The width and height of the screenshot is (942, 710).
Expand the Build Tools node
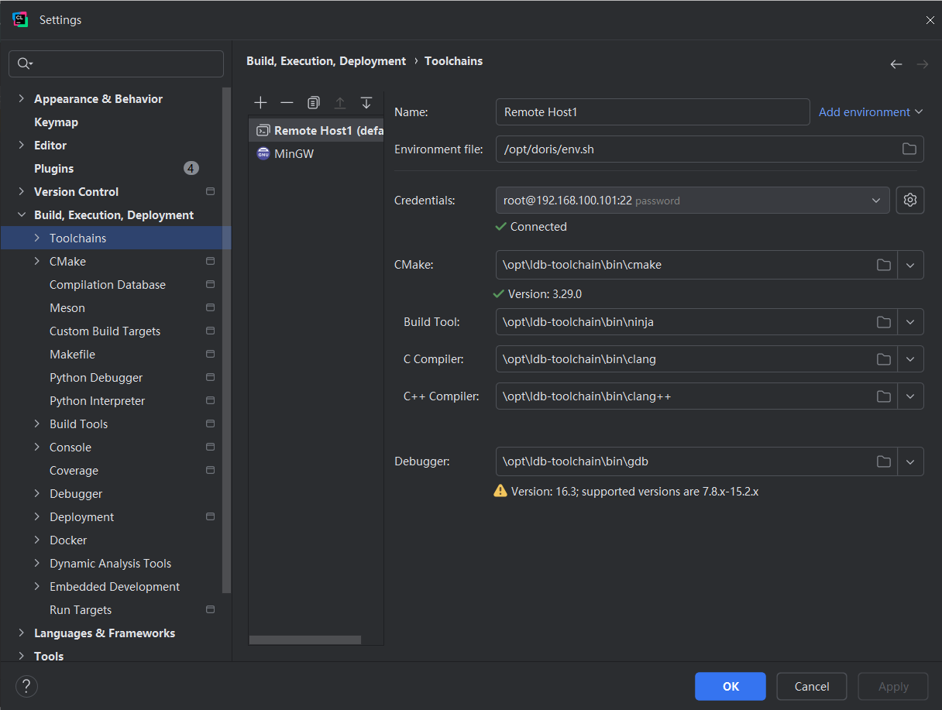[36, 424]
